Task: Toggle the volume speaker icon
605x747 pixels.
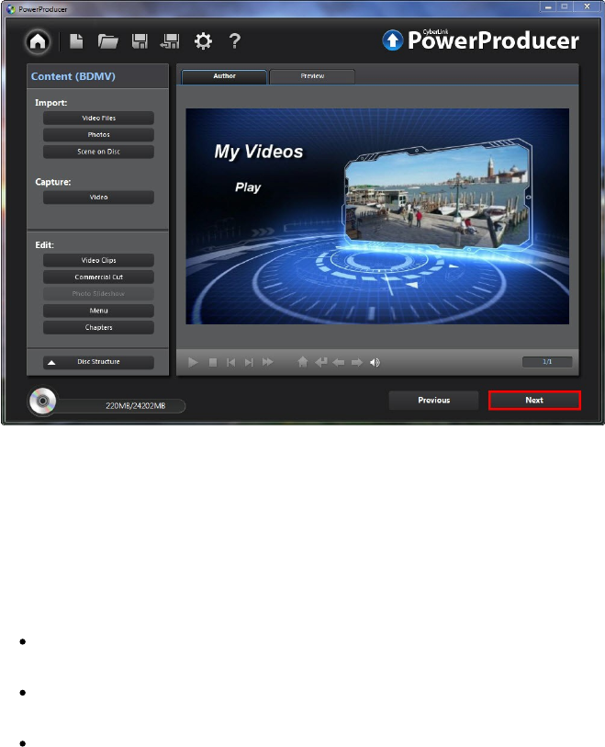Action: coord(375,363)
